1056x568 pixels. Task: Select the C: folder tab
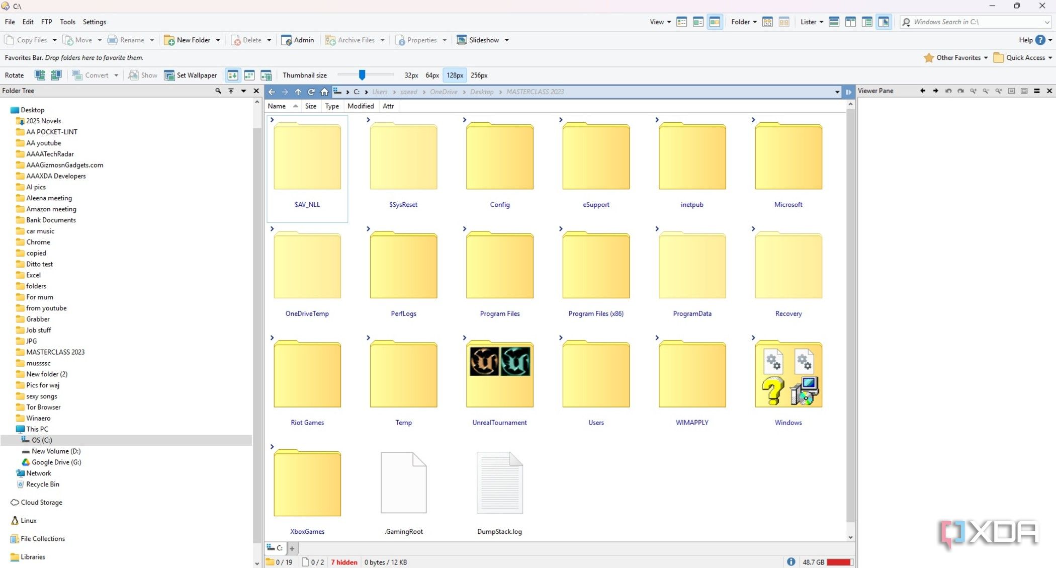[x=275, y=548]
